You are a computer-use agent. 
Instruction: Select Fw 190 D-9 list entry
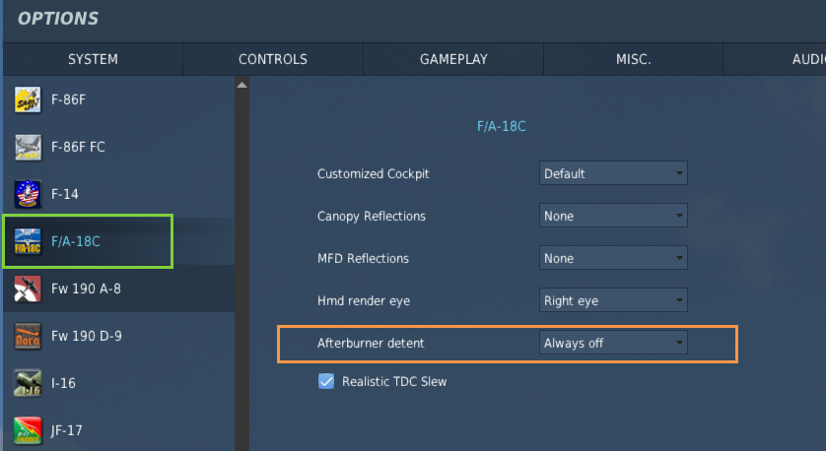[118, 336]
